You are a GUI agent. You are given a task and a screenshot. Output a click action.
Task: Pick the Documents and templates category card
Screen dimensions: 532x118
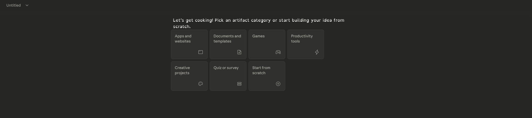coord(228,44)
